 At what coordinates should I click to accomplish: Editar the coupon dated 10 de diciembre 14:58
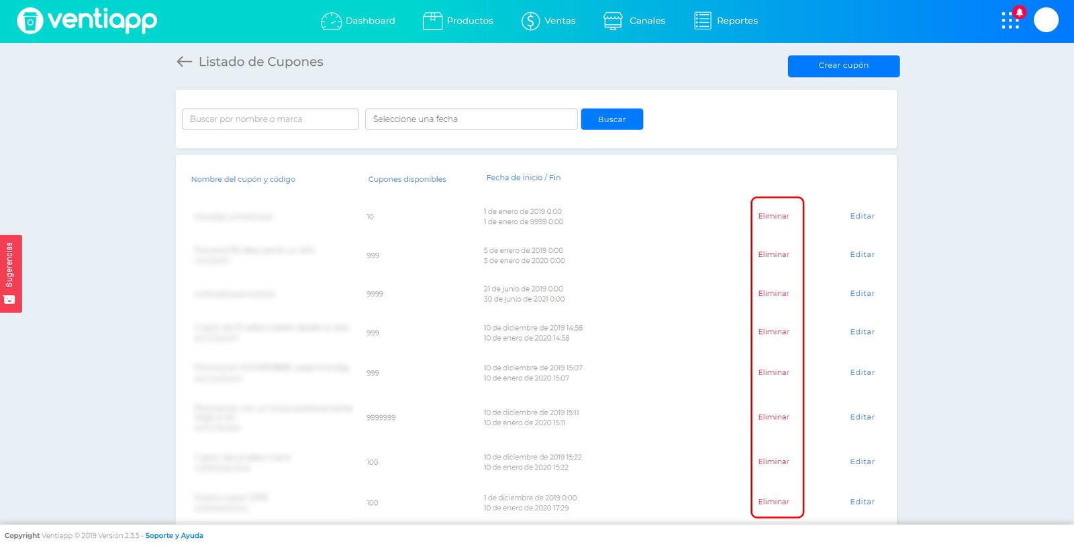coord(863,331)
